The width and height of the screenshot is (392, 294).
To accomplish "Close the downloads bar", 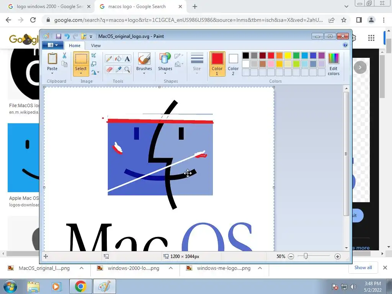I will pos(385,268).
